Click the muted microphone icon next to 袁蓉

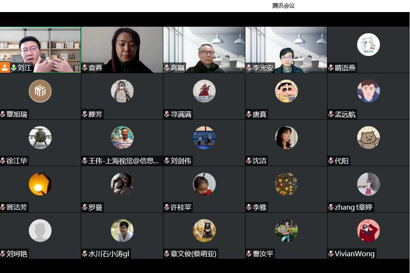pos(85,68)
